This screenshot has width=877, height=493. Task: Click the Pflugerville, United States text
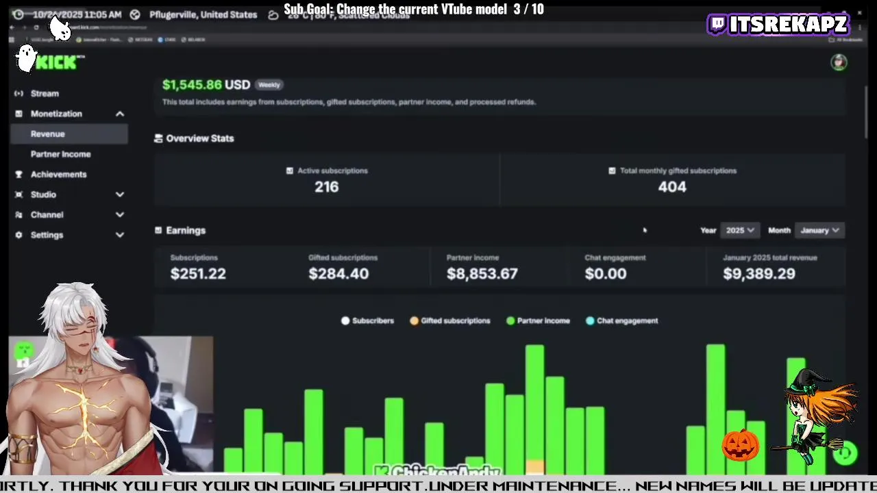click(203, 14)
